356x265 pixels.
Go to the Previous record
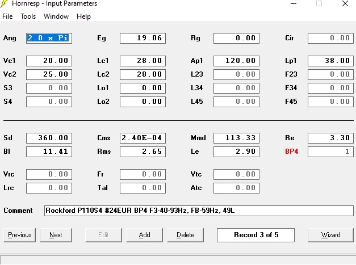(x=19, y=235)
